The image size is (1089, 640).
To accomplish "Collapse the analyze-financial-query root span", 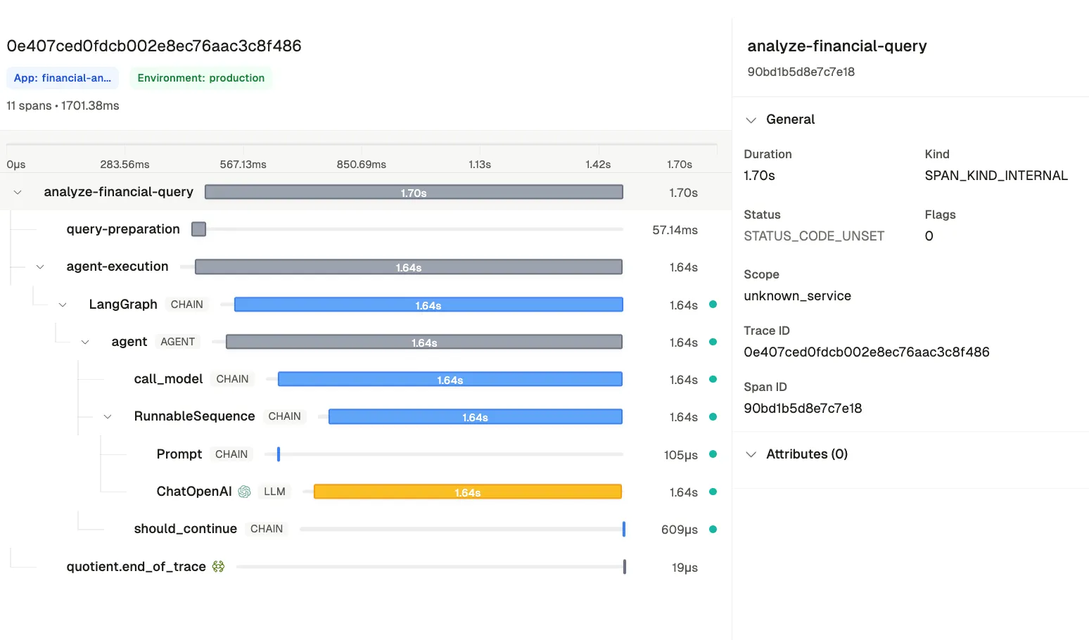I will click(18, 192).
